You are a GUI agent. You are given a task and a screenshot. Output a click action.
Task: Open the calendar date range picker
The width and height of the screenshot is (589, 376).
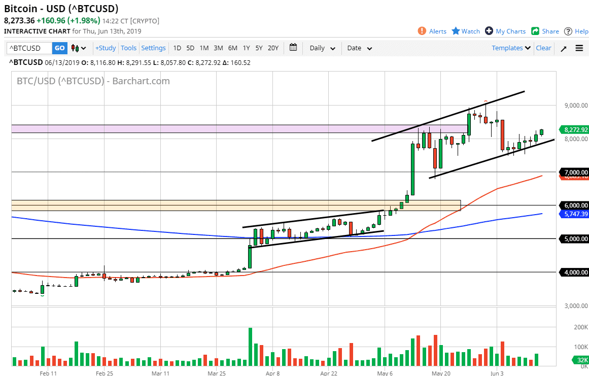293,48
